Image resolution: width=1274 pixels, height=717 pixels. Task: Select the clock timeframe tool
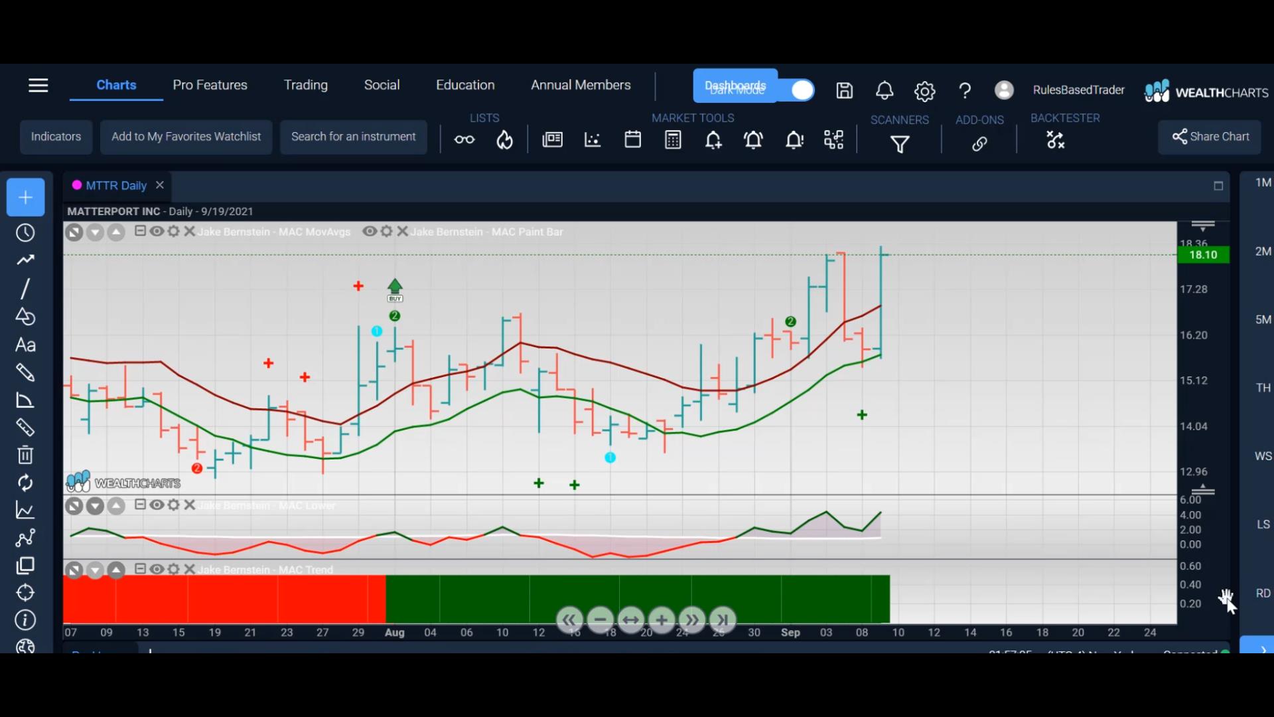pos(25,233)
